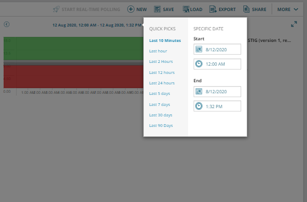Select Last 12 hours quick pick

[162, 72]
